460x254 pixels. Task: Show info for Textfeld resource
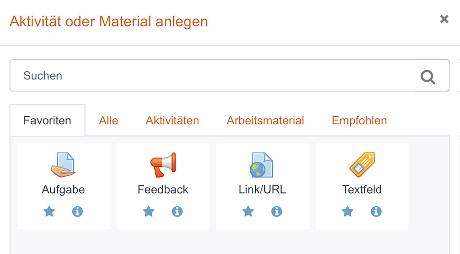click(x=376, y=211)
